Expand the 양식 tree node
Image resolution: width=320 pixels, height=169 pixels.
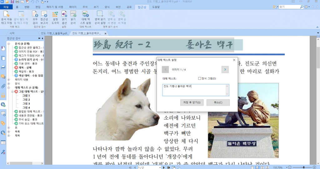[9, 84]
